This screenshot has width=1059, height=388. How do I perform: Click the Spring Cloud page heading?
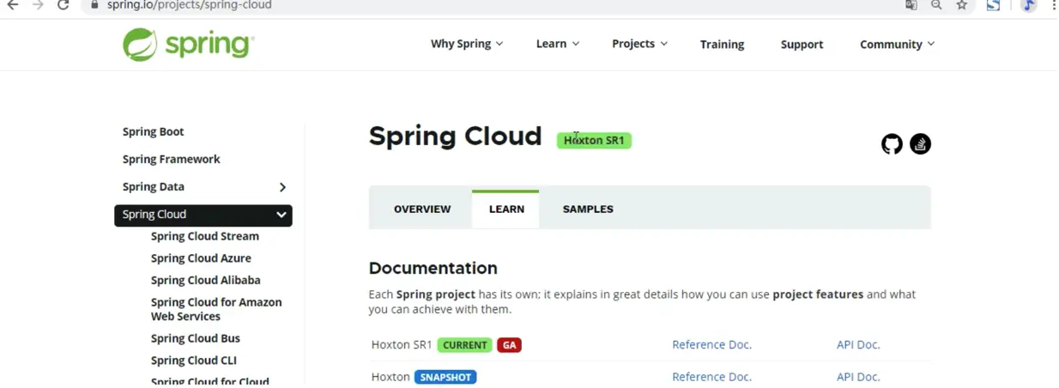pyautogui.click(x=455, y=136)
